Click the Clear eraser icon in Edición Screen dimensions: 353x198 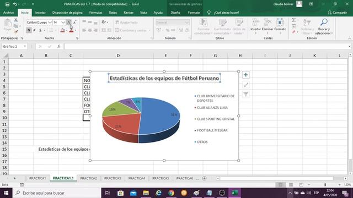294,32
